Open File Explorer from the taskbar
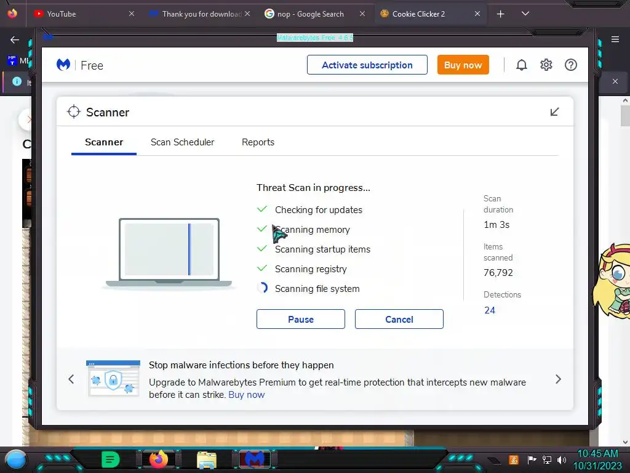 pyautogui.click(x=207, y=460)
